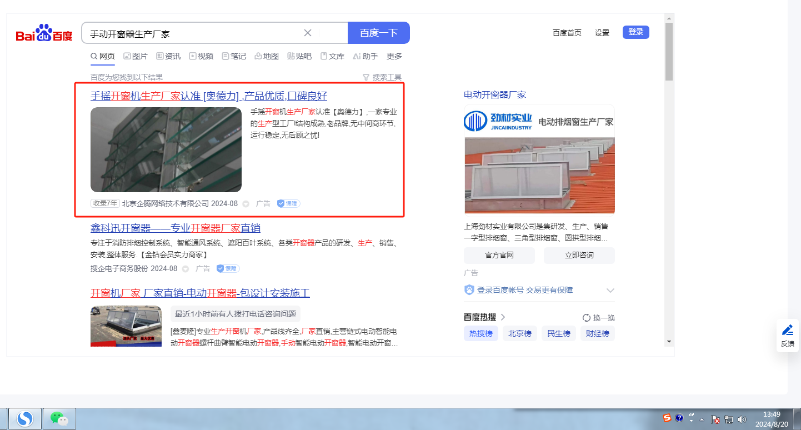Open result 开窗机厂家 厂家直销-电动开窗器
801x430 pixels.
coord(200,293)
